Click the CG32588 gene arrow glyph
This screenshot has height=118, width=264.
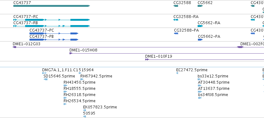[x=176, y=6]
